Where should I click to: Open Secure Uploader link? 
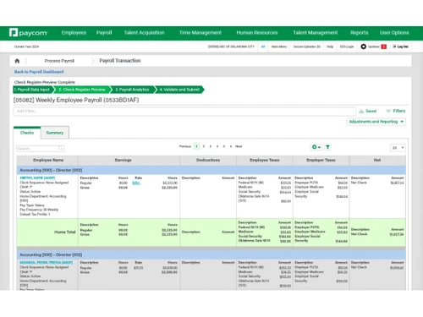pyautogui.click(x=307, y=46)
